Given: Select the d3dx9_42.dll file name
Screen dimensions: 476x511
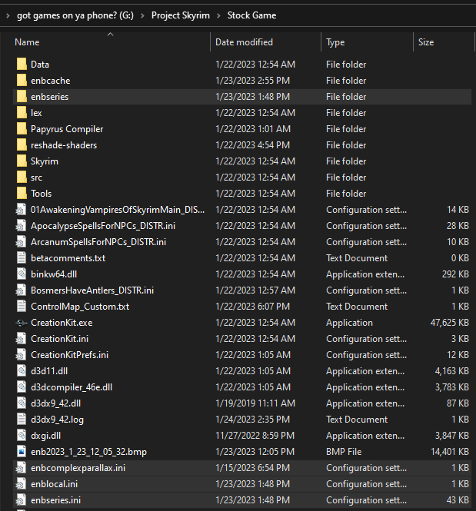Looking at the screenshot, I should coord(55,403).
